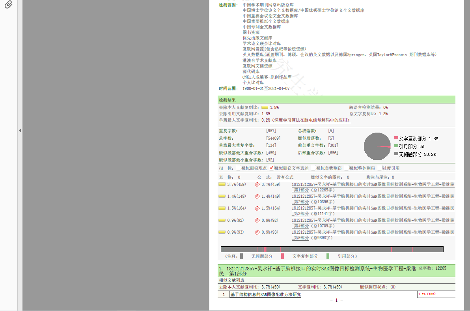470x311 pixels.
Task: Click the 个人比对库 line
Action: 253,82
